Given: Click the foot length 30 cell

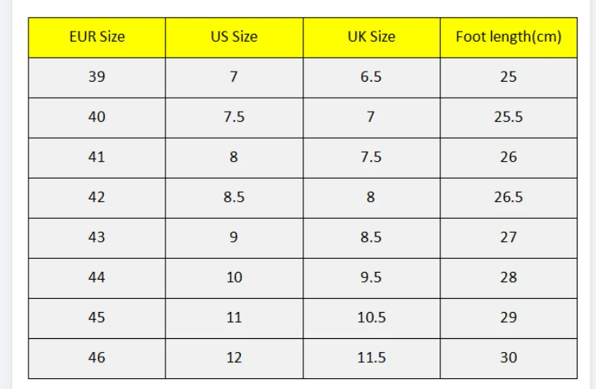Looking at the screenshot, I should [508, 357].
